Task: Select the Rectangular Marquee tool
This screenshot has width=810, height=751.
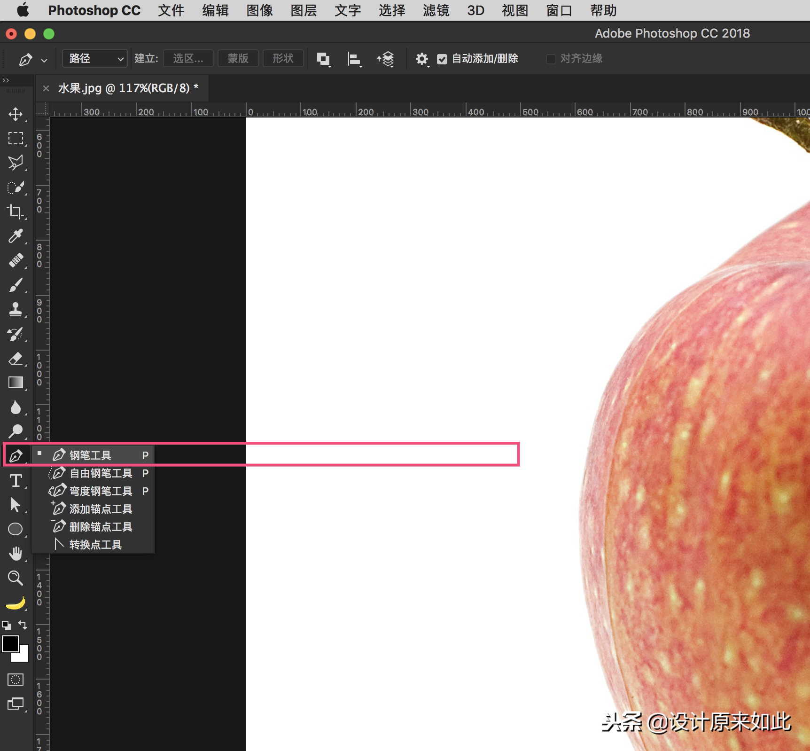Action: point(16,138)
